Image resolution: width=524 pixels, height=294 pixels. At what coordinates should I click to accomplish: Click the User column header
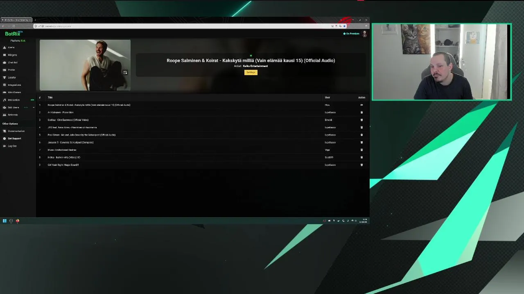[x=327, y=98]
